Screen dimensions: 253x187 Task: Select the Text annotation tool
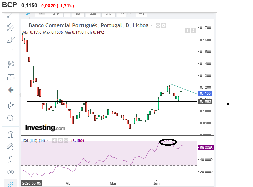(x=11, y=52)
